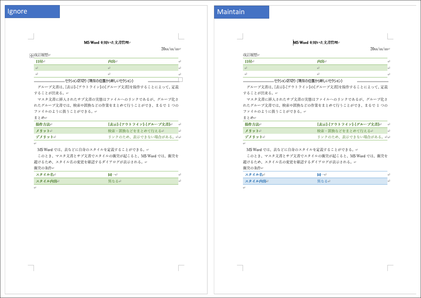Screen dimensions: 421x298
Task: Click the paragraph starting 'マスタ文書に挿入された' in Ignore page
Action: click(x=106, y=105)
